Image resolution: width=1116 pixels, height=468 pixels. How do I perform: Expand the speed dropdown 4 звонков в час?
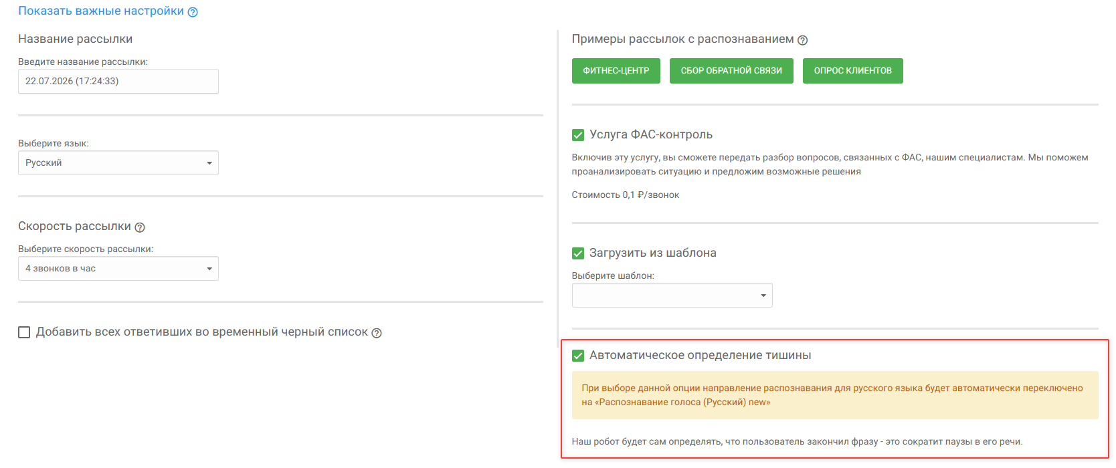click(x=118, y=269)
